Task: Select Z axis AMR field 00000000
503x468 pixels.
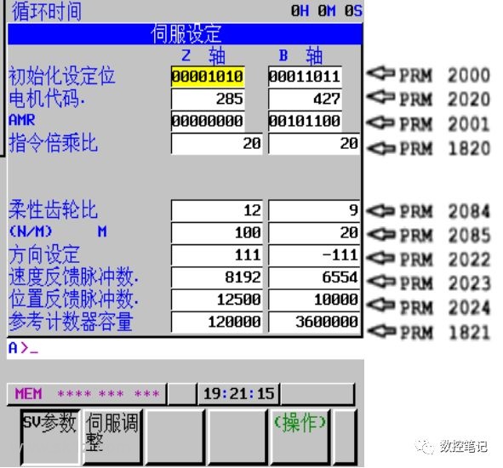Action: coord(208,121)
